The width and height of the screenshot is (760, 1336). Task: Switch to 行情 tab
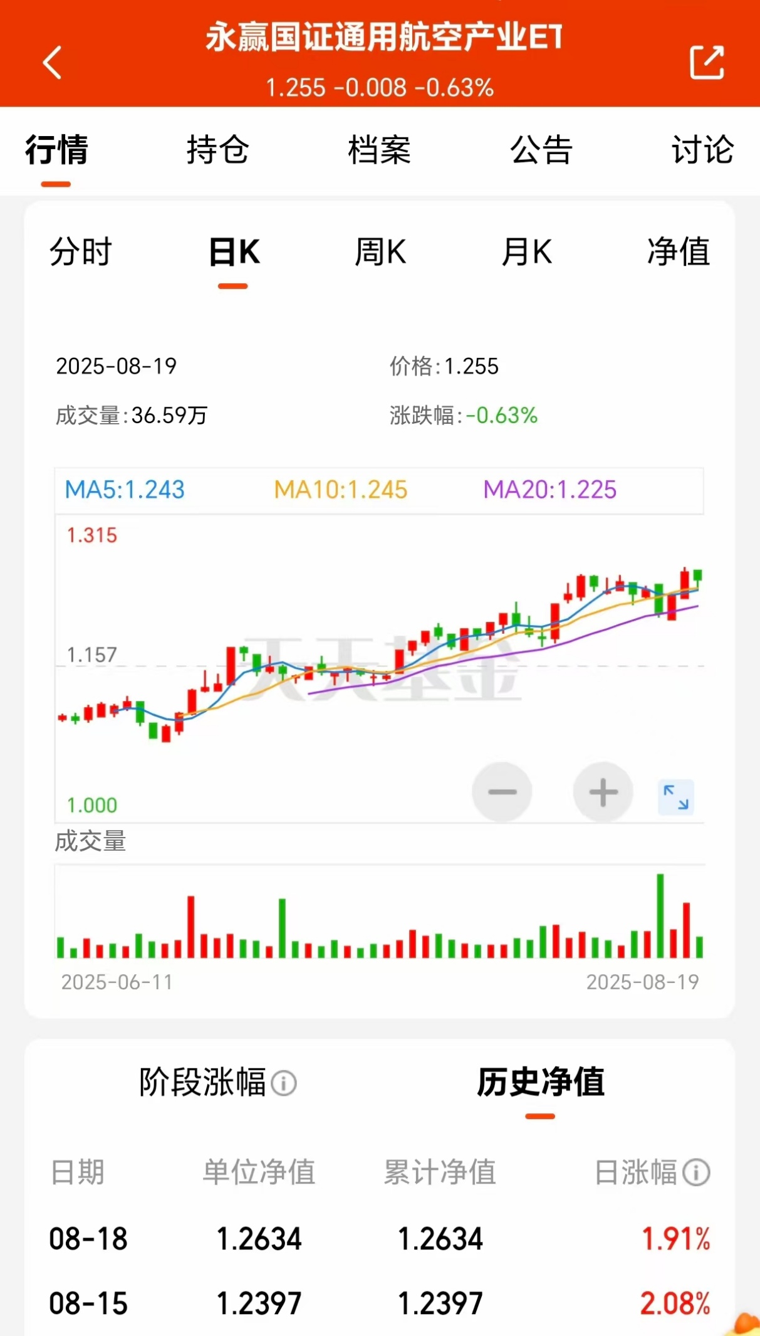click(x=56, y=150)
